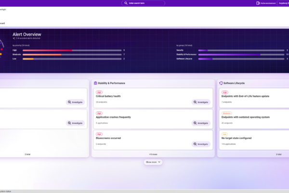This screenshot has width=289, height=193.
Task: Click the Stability & Performance group bar
Action: [x=241, y=55]
